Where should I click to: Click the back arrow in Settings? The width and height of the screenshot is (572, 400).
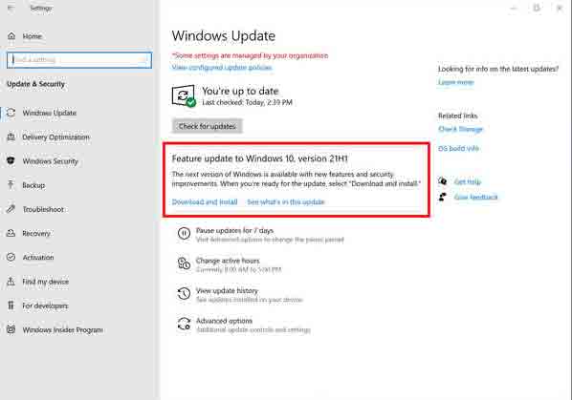(11, 8)
